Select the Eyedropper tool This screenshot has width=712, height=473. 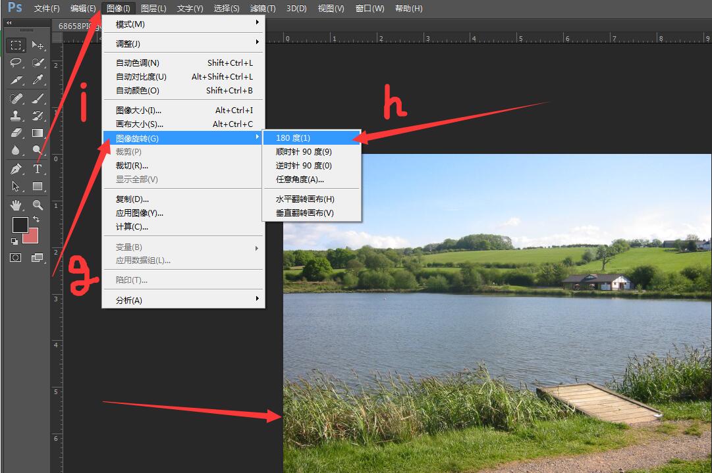(x=38, y=80)
